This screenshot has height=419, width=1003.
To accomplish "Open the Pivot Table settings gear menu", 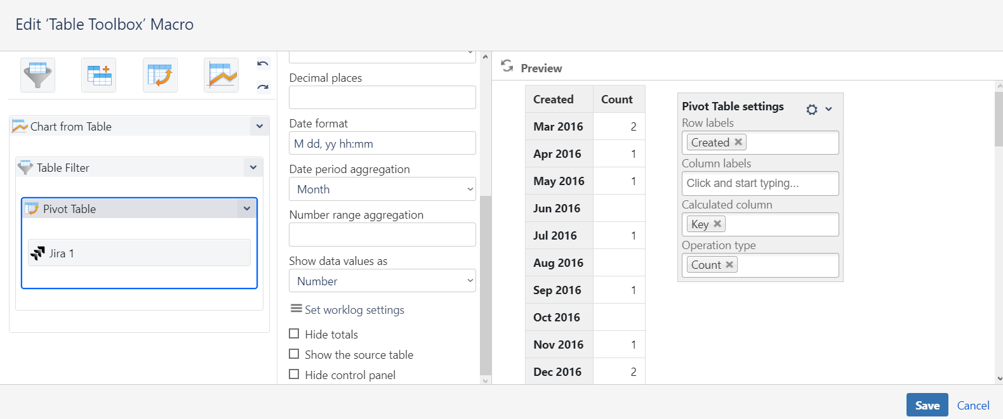I will (812, 109).
